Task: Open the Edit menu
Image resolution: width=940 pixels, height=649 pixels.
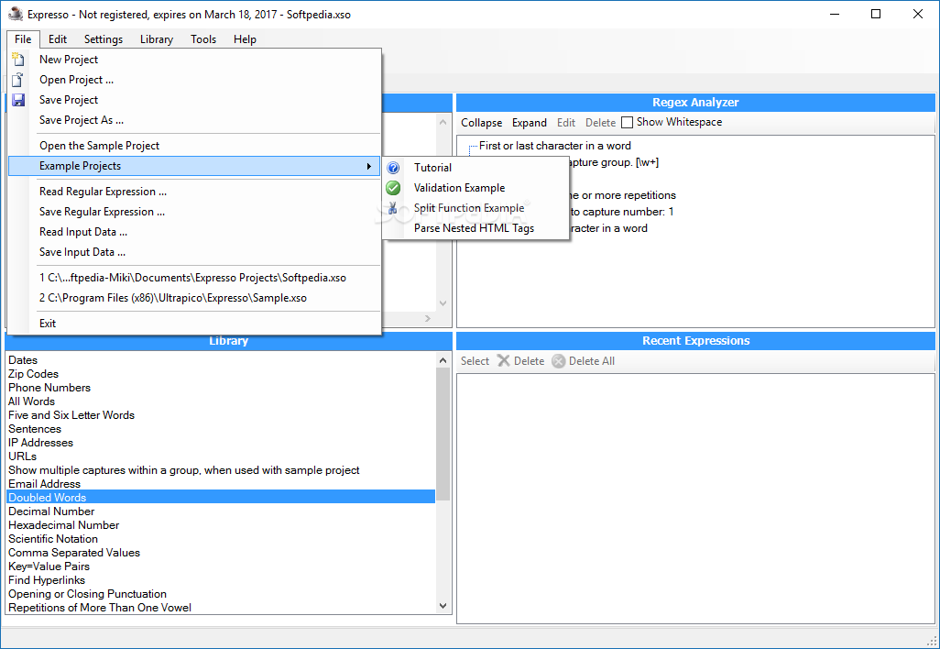Action: point(58,39)
